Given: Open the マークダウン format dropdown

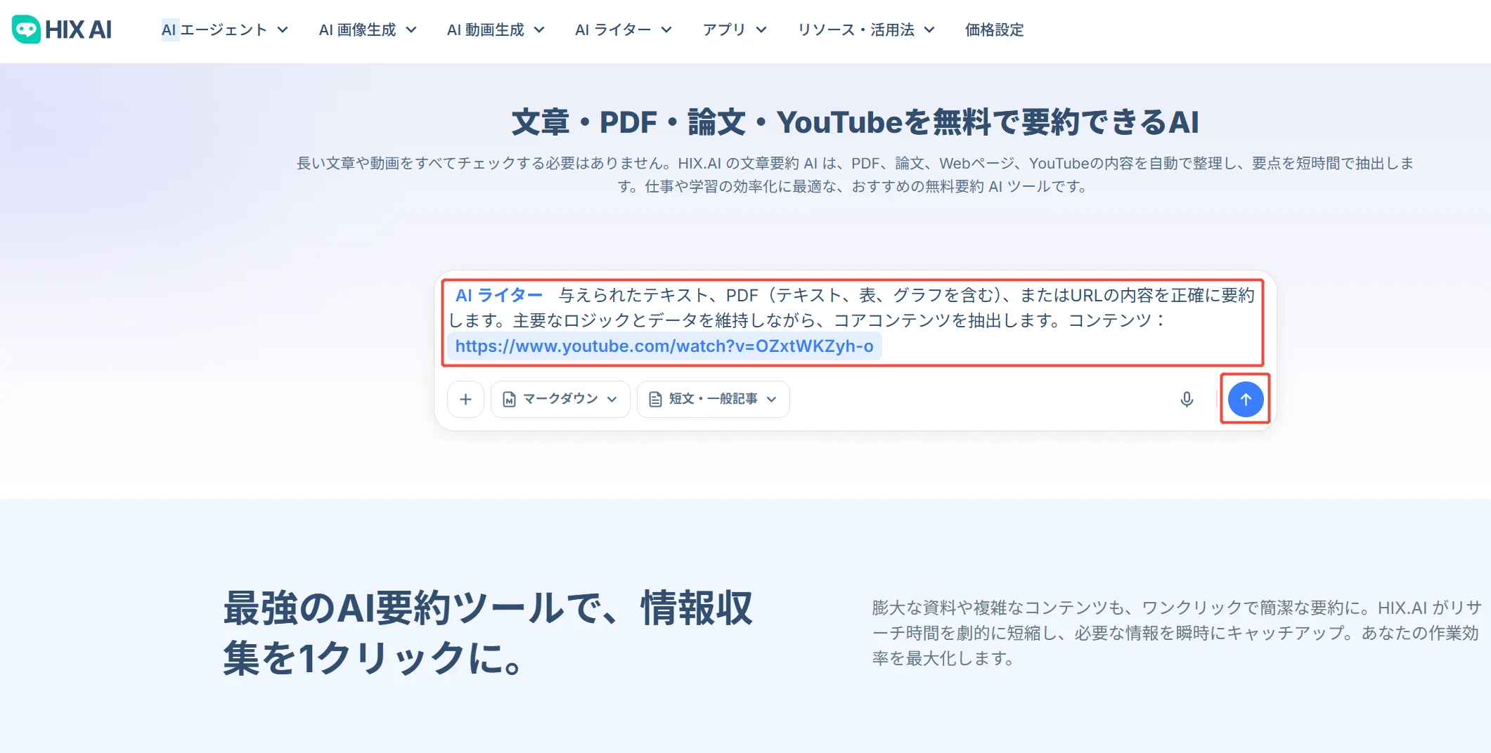Looking at the screenshot, I should click(560, 399).
